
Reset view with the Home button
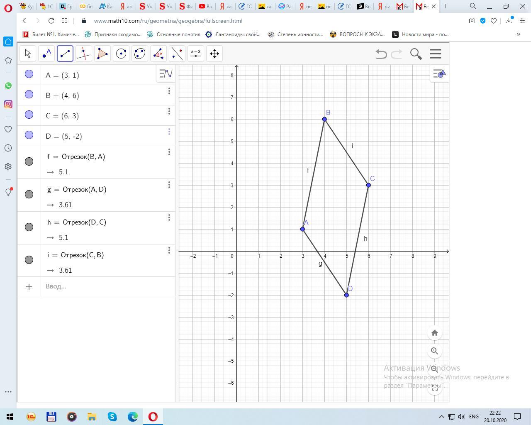tap(434, 333)
